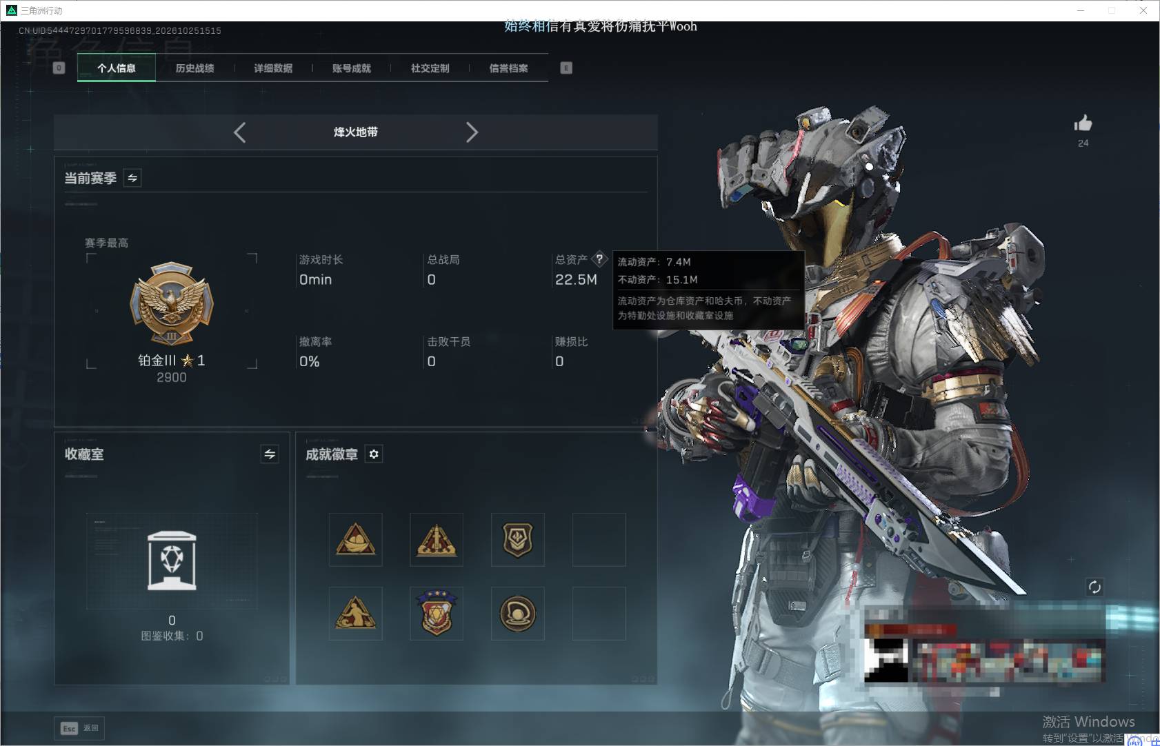Click the empty fourth badge slot, top row
The width and height of the screenshot is (1160, 746).
[x=599, y=540]
